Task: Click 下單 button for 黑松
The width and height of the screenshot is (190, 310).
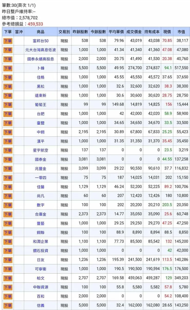Action: tap(8, 86)
